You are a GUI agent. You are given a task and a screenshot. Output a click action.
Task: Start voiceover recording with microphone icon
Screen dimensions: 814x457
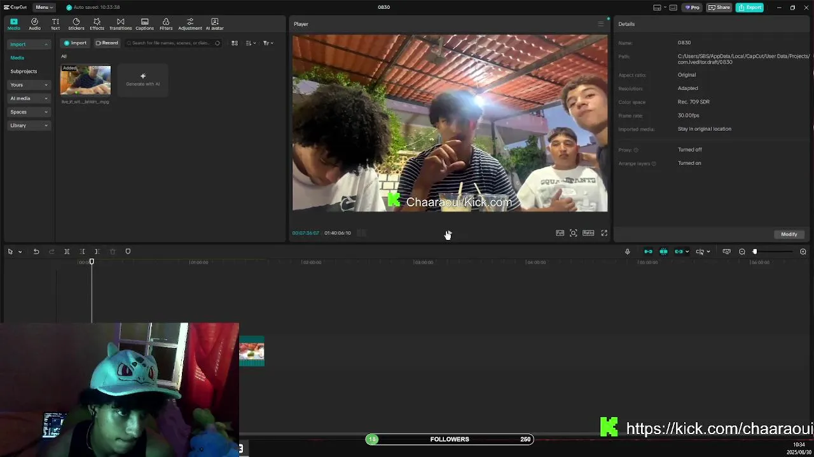627,252
